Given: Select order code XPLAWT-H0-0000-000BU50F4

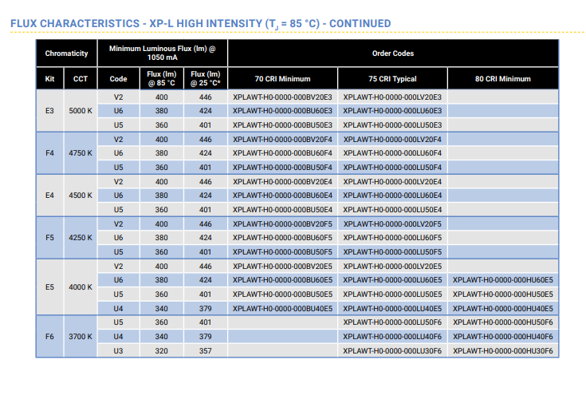Looking at the screenshot, I should click(282, 168).
